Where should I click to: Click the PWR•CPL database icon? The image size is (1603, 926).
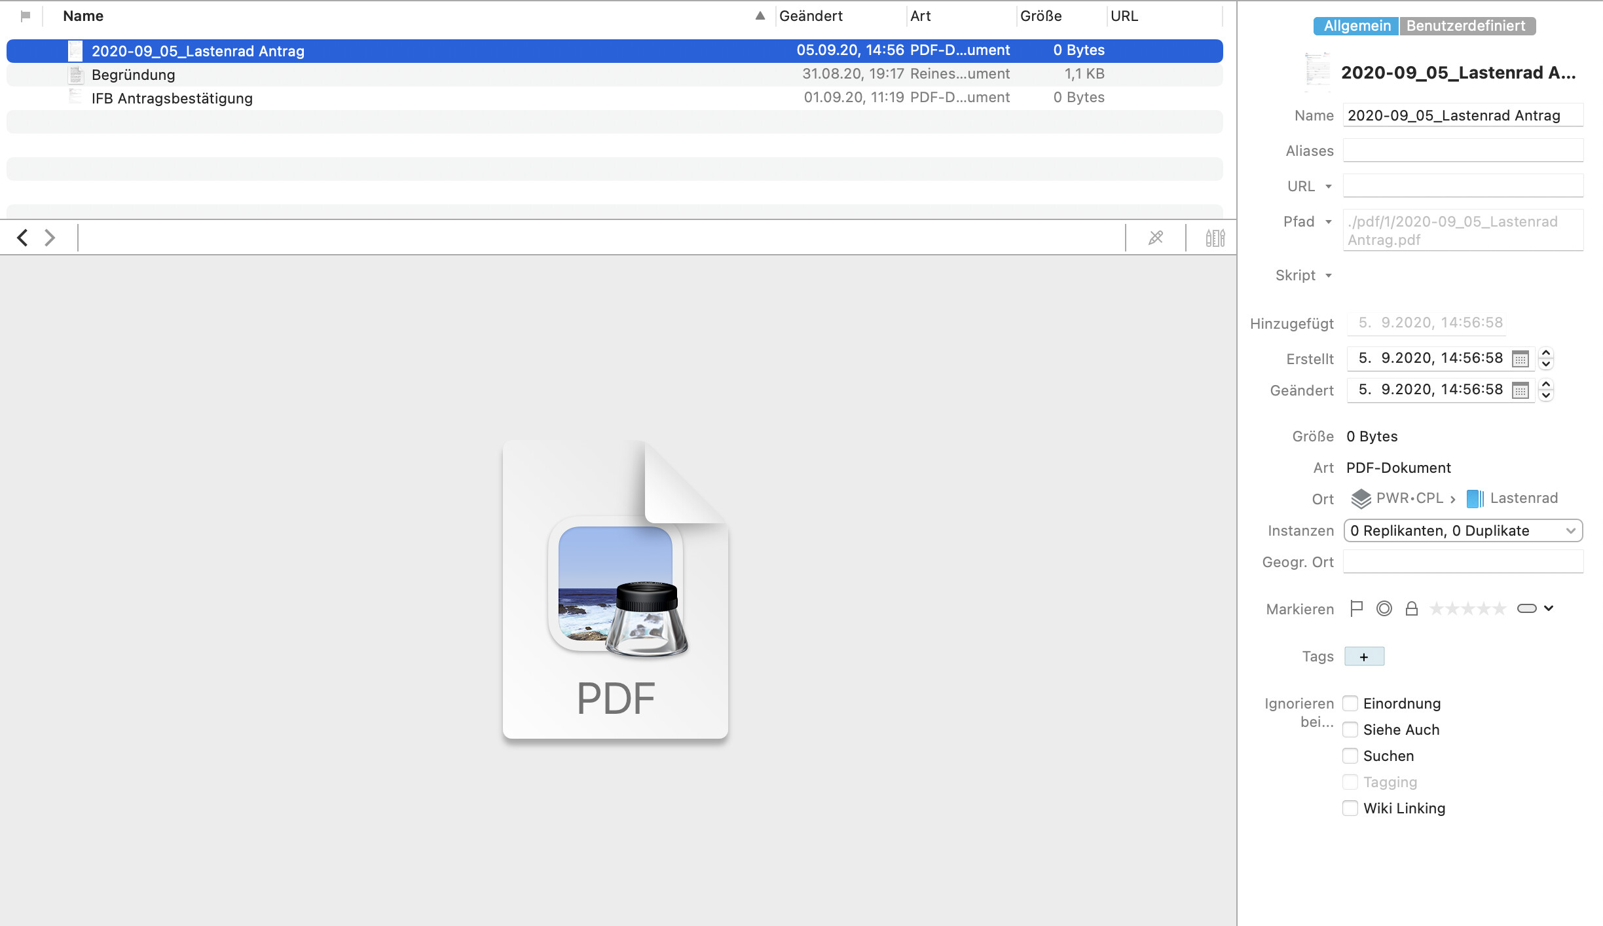point(1361,498)
